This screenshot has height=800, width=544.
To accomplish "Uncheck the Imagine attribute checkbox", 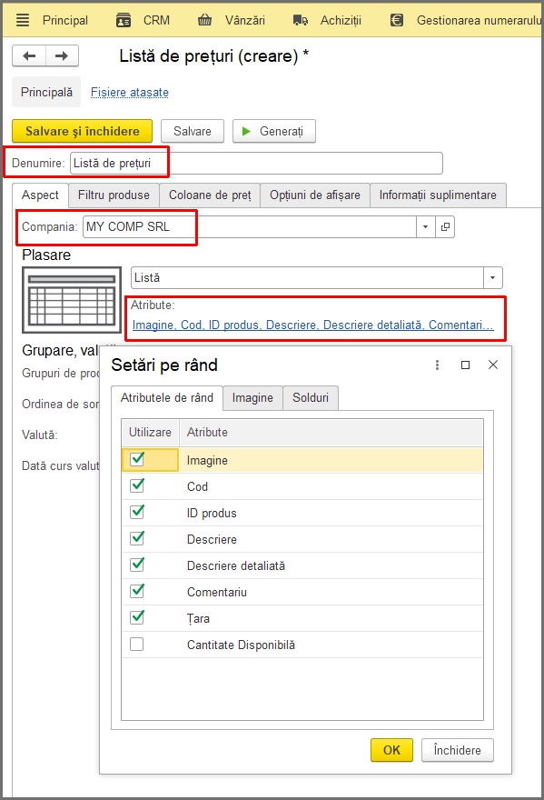I will [137, 459].
